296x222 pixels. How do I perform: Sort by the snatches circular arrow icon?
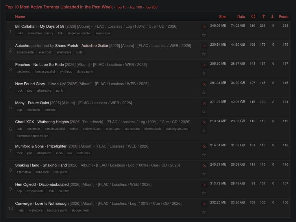point(253,17)
